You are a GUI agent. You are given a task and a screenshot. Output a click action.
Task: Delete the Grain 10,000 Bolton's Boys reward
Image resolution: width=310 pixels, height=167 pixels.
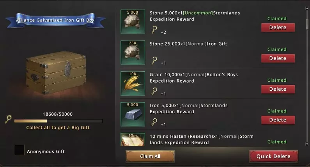point(278,89)
